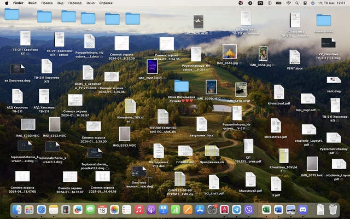Activate Siri from the menu bar

click(313, 3)
